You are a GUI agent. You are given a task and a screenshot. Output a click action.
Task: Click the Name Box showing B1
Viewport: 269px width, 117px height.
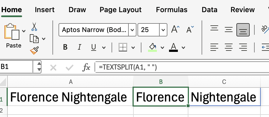16,67
